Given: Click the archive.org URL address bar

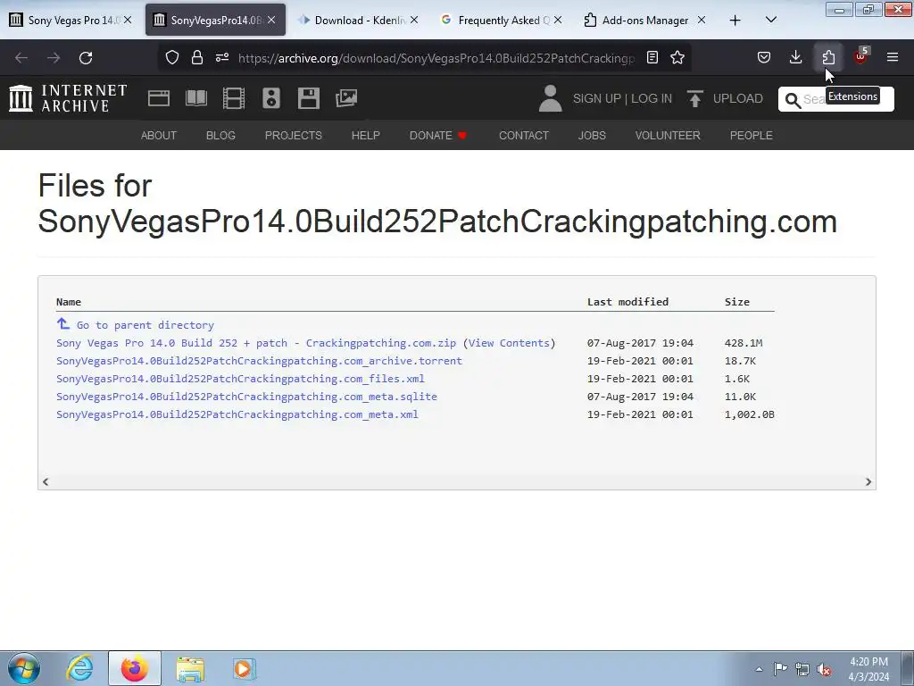Looking at the screenshot, I should (436, 58).
